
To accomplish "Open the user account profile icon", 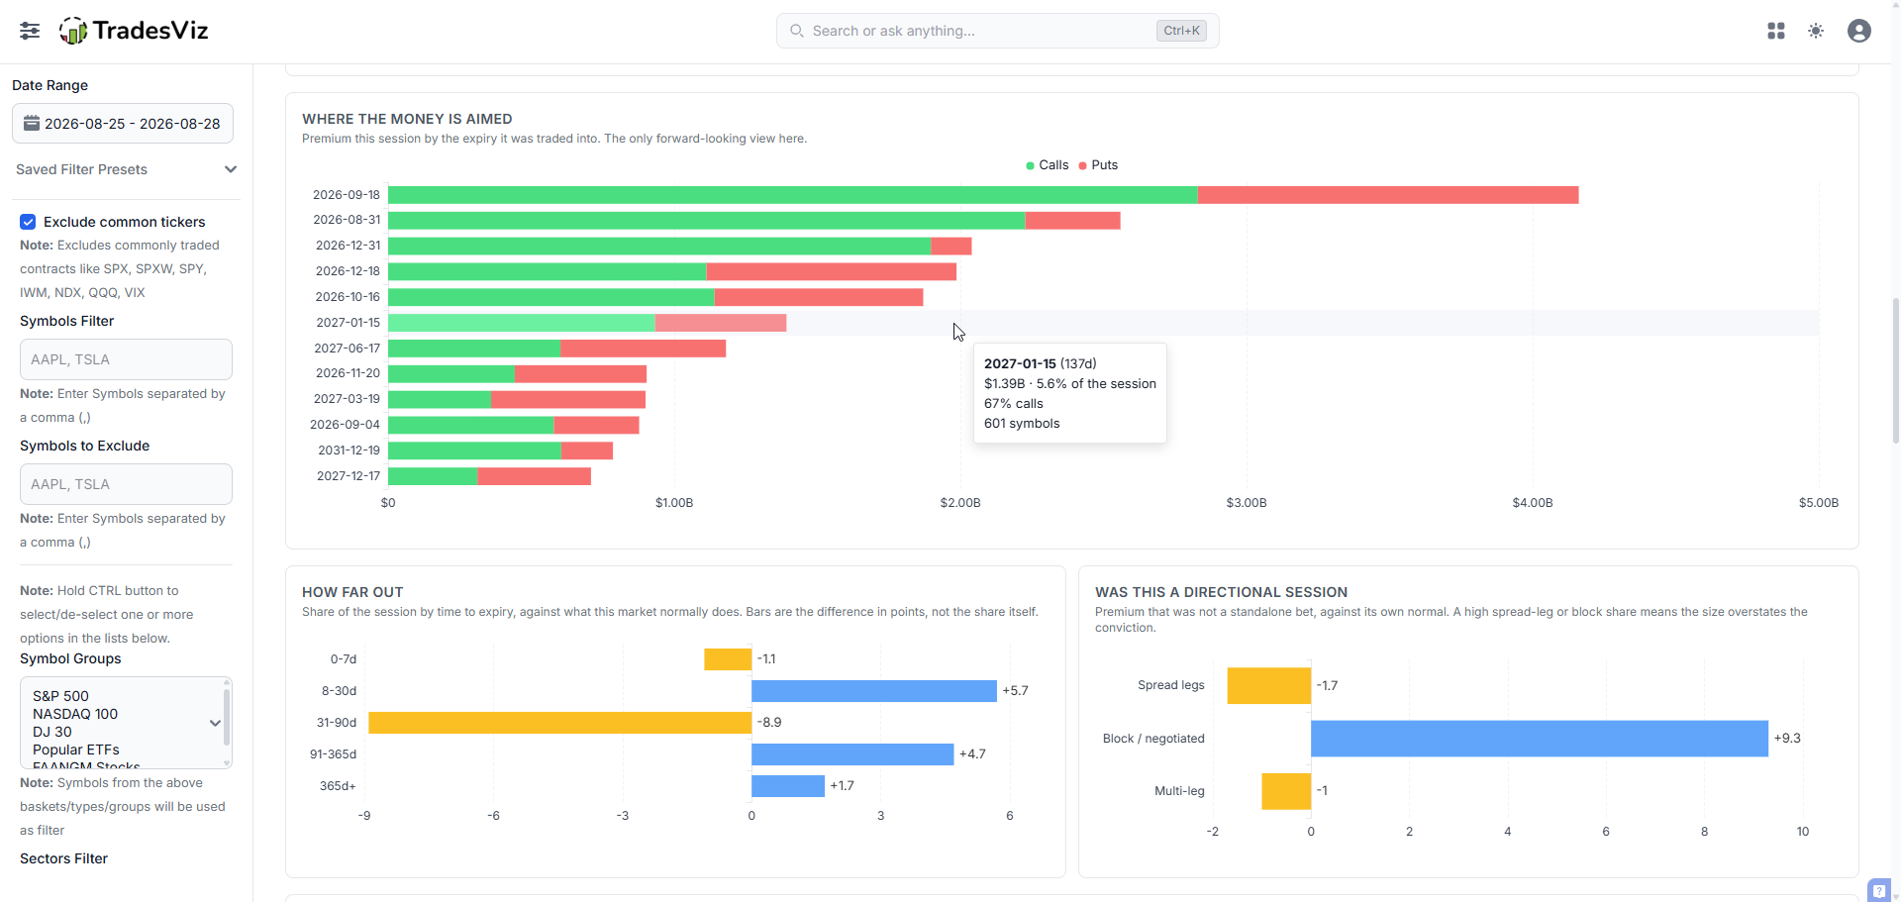I will click(x=1859, y=31).
